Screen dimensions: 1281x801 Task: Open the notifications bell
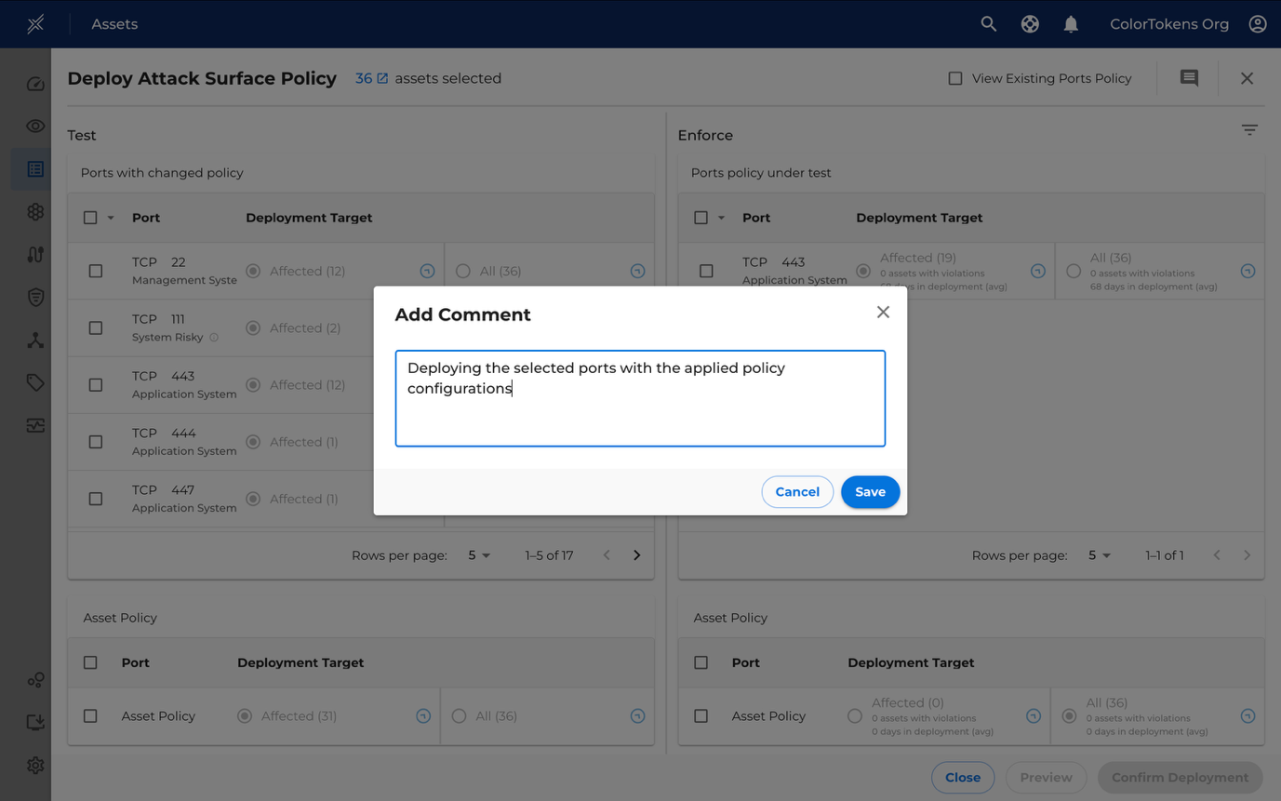click(x=1071, y=24)
